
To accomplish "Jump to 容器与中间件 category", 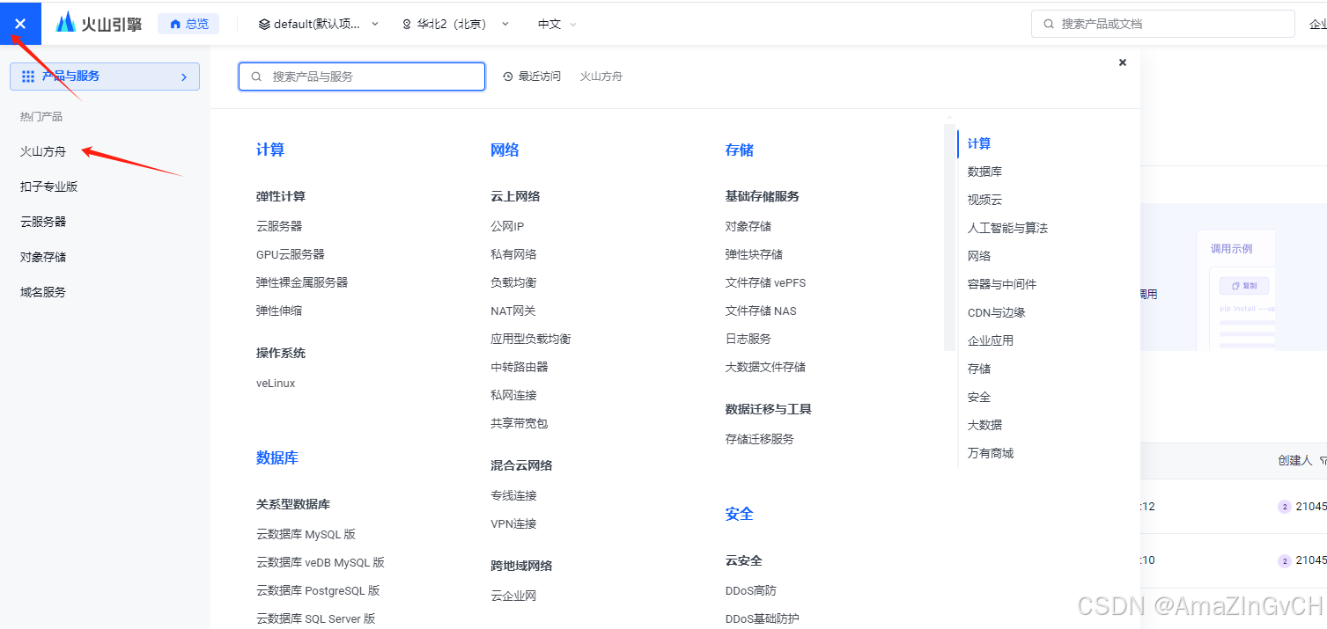I will [1002, 284].
